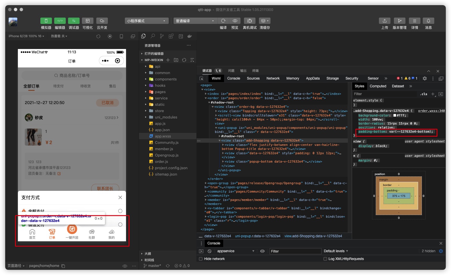Click the console Filter input field

click(295, 251)
